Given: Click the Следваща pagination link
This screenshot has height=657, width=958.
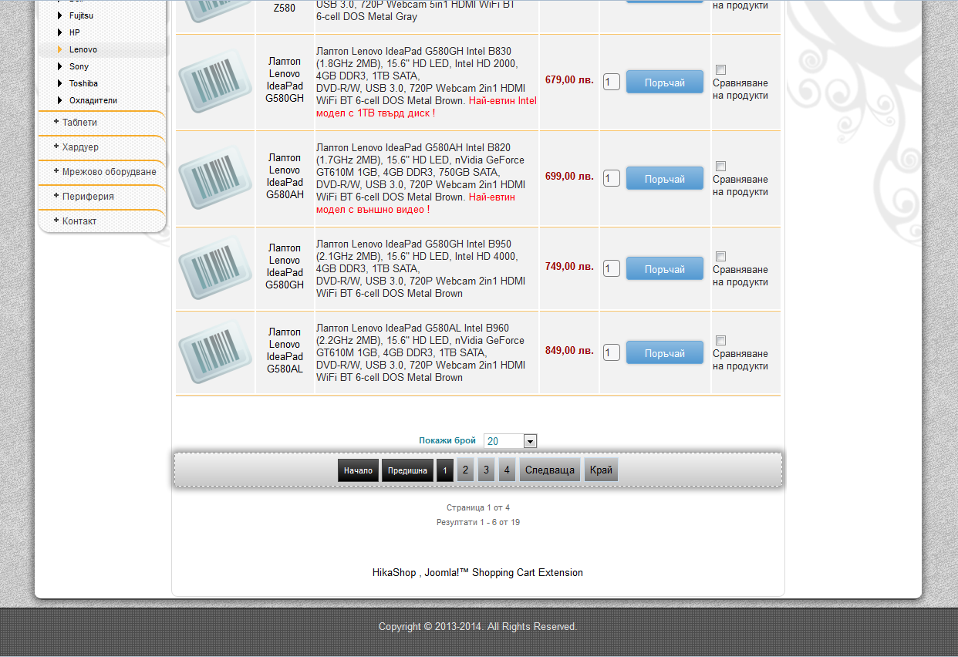Looking at the screenshot, I should coord(550,470).
